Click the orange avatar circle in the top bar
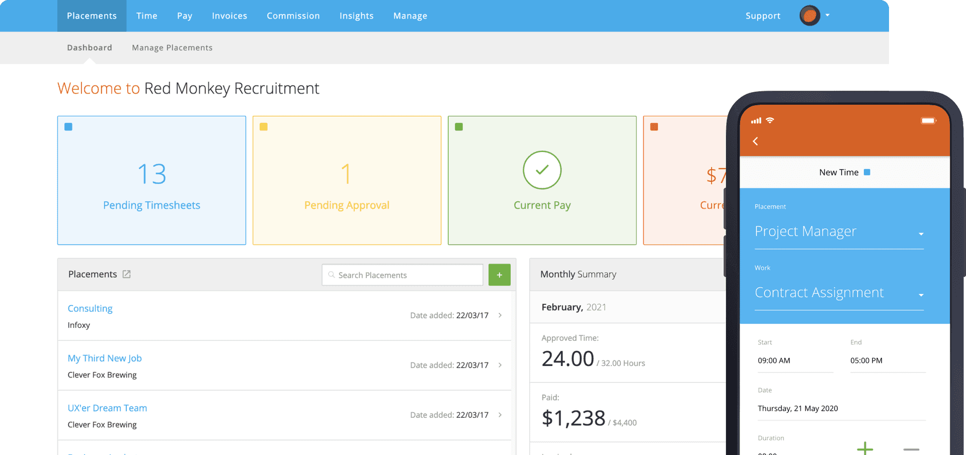Viewport: 966px width, 455px height. 809,16
